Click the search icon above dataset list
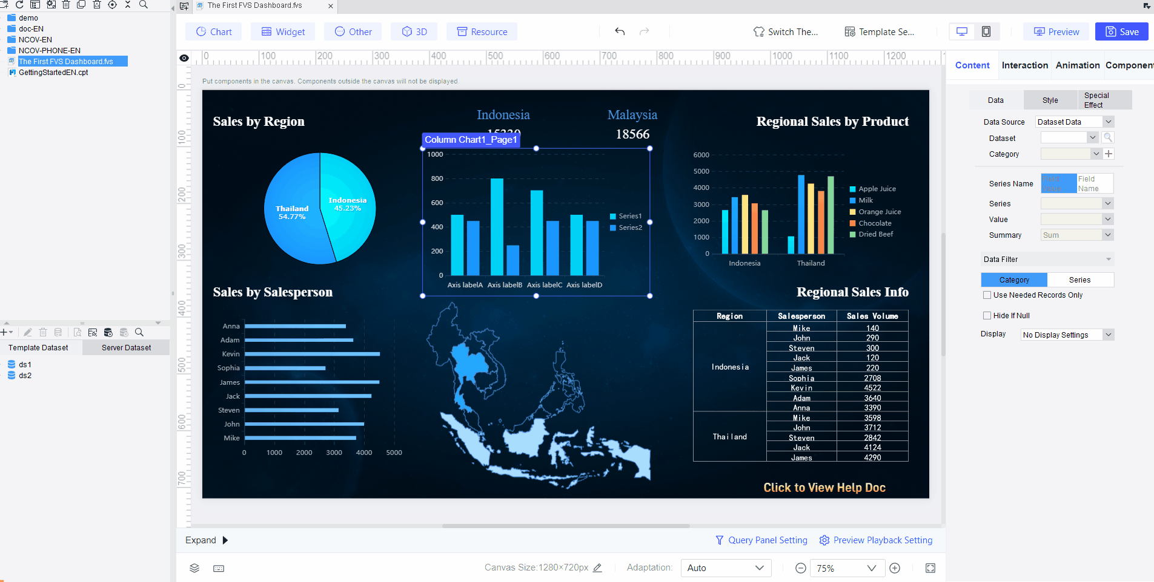This screenshot has height=582, width=1154. 139,332
